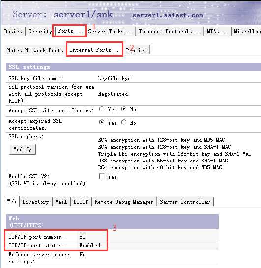
Task: Select No for Accept SSL site certificates
Action: tap(123, 109)
